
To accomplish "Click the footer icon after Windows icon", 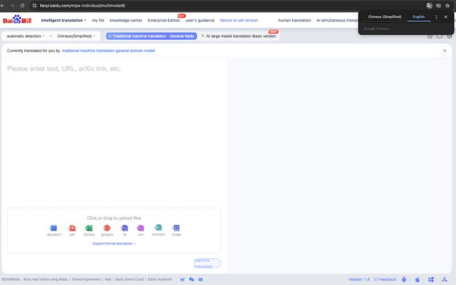I will [445, 279].
